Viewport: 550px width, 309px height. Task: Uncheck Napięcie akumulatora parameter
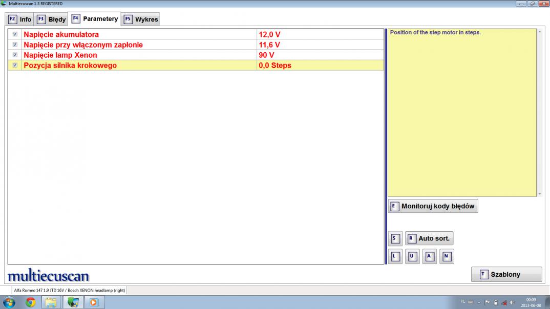click(x=15, y=34)
